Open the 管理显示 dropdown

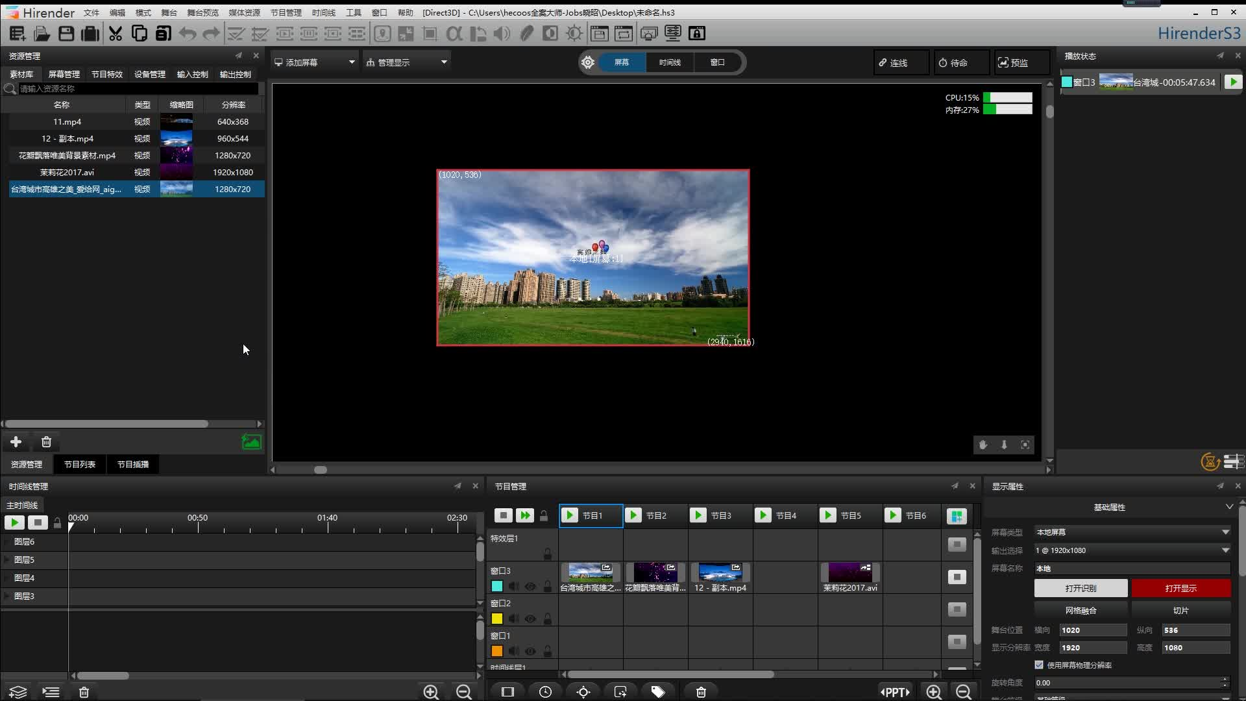click(407, 62)
